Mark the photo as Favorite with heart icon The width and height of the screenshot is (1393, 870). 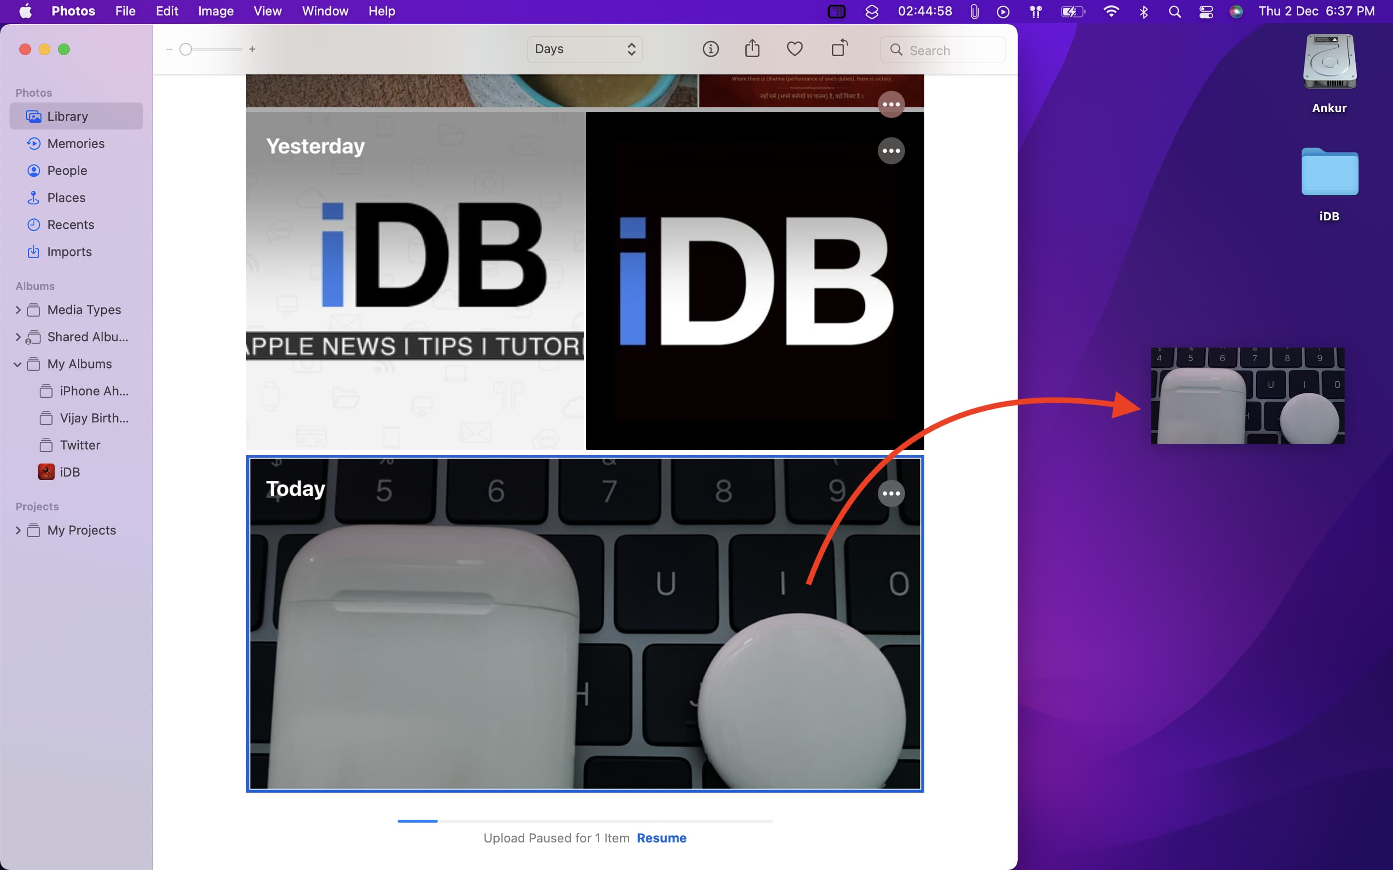pyautogui.click(x=794, y=49)
